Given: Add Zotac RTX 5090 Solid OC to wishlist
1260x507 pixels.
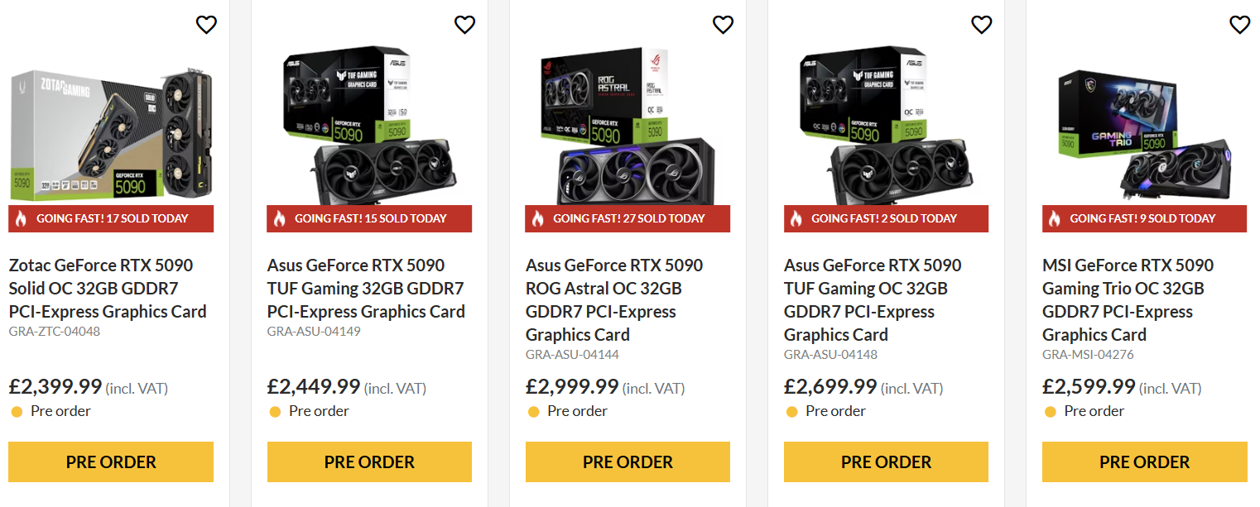Looking at the screenshot, I should pos(206,25).
